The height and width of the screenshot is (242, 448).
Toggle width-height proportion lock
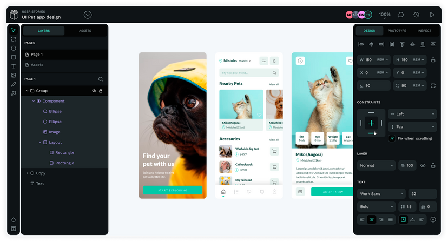[x=433, y=60]
